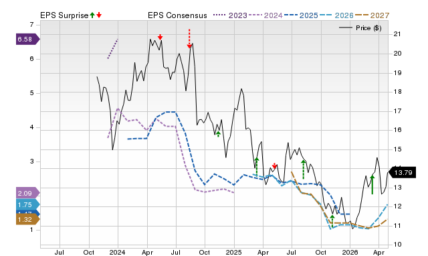The width and height of the screenshot is (428, 256).
Task: Click the lavender 2.09 value tag
Action: tap(28, 193)
